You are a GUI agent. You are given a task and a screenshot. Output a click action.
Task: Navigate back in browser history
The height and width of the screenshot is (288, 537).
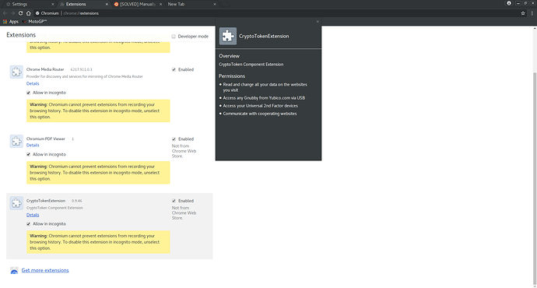5,13
